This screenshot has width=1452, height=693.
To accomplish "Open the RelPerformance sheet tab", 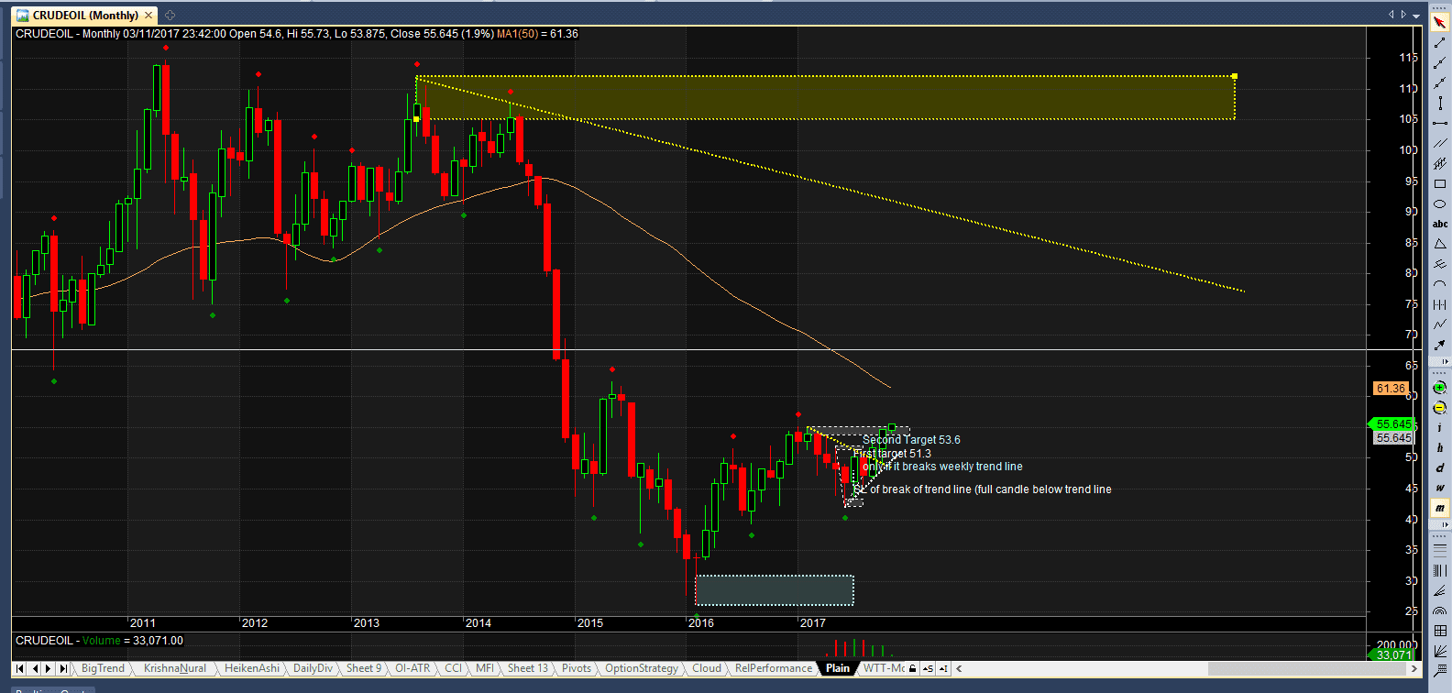I will pos(774,668).
